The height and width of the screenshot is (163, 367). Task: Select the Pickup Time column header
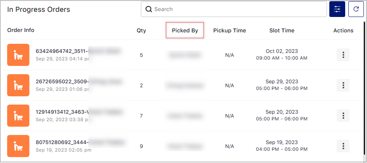pyautogui.click(x=230, y=30)
